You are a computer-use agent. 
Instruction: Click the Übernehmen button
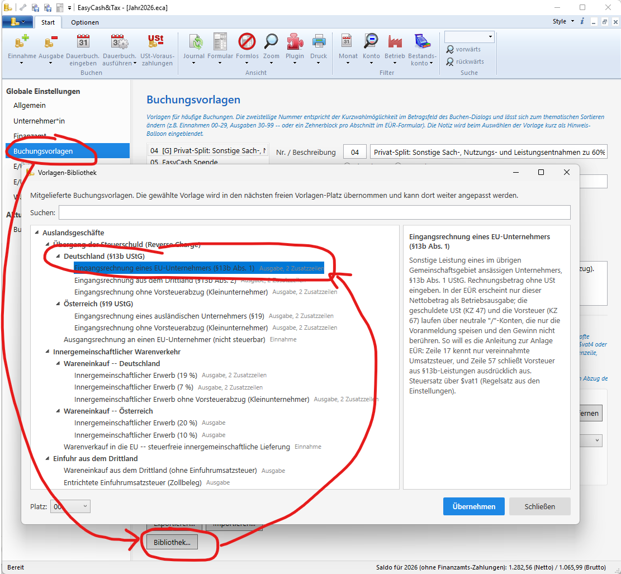(x=473, y=506)
